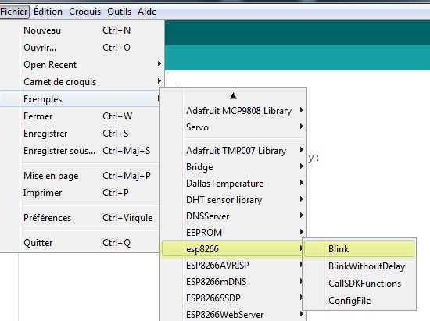Open the Outils menu
430x321 pixels.
(120, 12)
